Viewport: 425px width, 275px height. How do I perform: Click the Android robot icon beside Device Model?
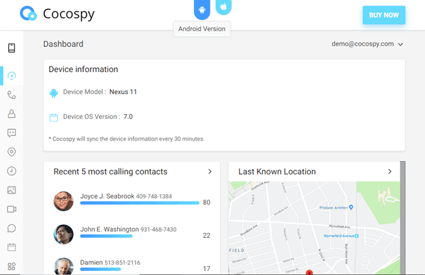pyautogui.click(x=54, y=93)
